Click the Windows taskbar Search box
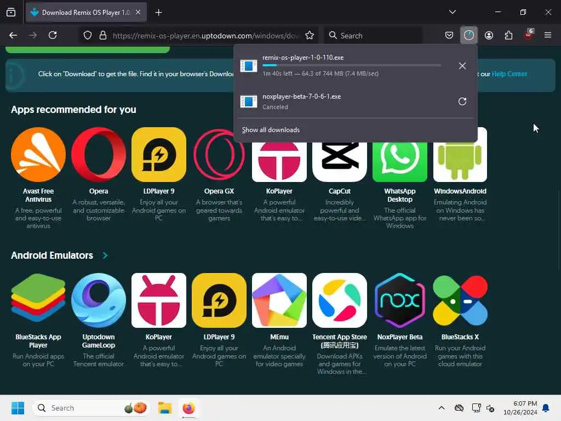561x421 pixels. (91, 408)
